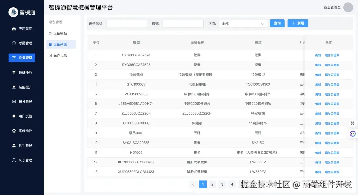358x195 pixels.
Task: Click the 考勤管理 clock icon
Action: pyautogui.click(x=12, y=43)
